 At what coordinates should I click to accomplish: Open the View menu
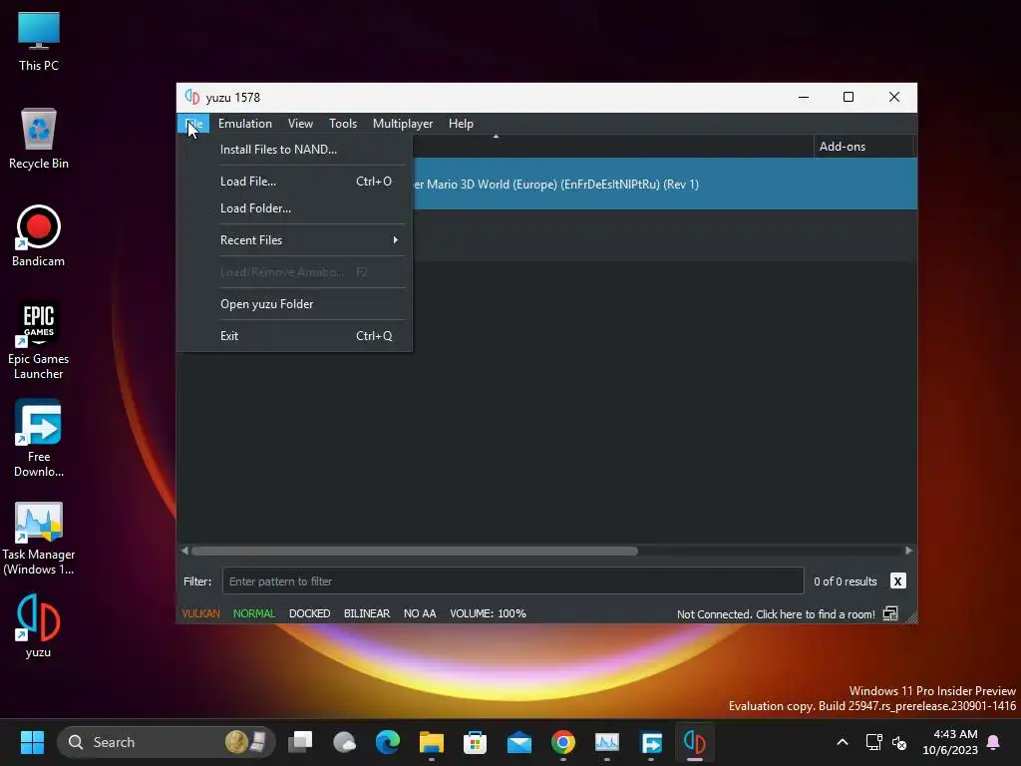tap(300, 124)
